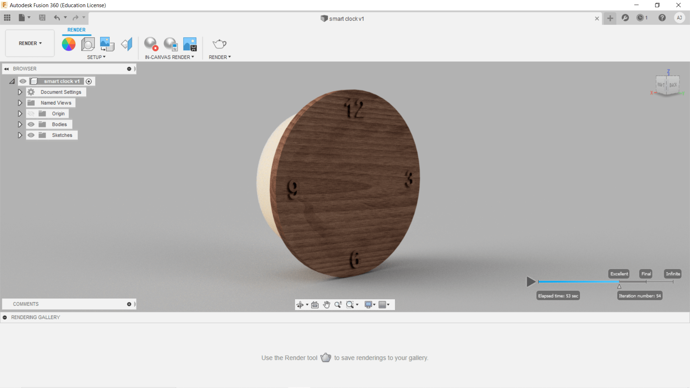This screenshot has width=690, height=388.
Task: Toggle visibility of the Bodies folder
Action: [31, 124]
